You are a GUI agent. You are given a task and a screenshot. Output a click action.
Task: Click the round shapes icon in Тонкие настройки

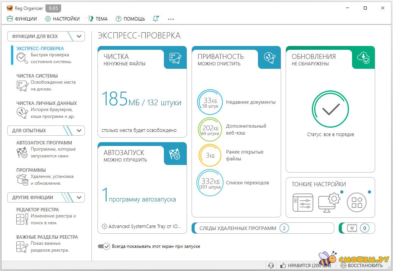coord(357,202)
